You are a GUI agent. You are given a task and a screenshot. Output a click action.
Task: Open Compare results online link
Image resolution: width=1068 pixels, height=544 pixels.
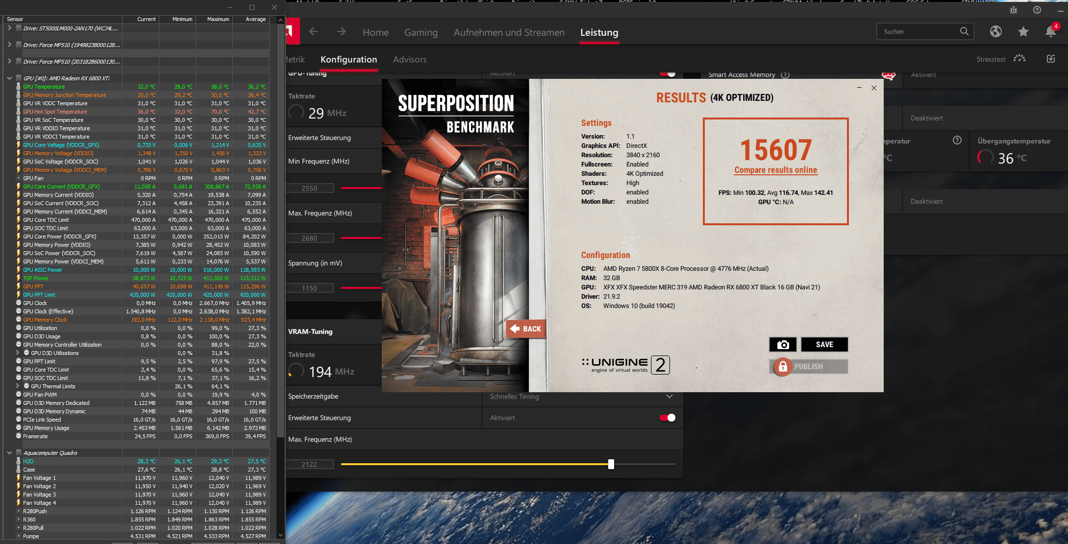click(x=775, y=170)
